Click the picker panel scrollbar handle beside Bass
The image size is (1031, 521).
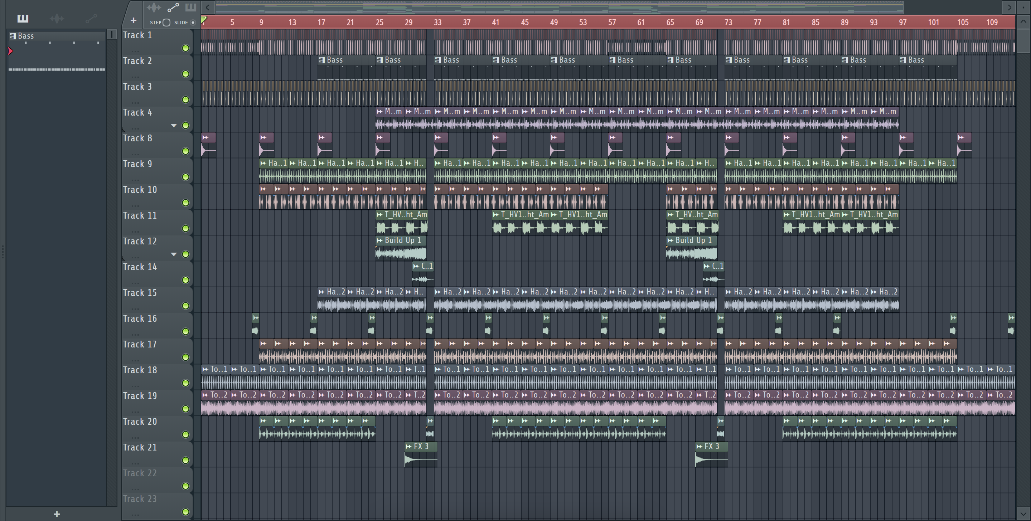[x=112, y=35]
